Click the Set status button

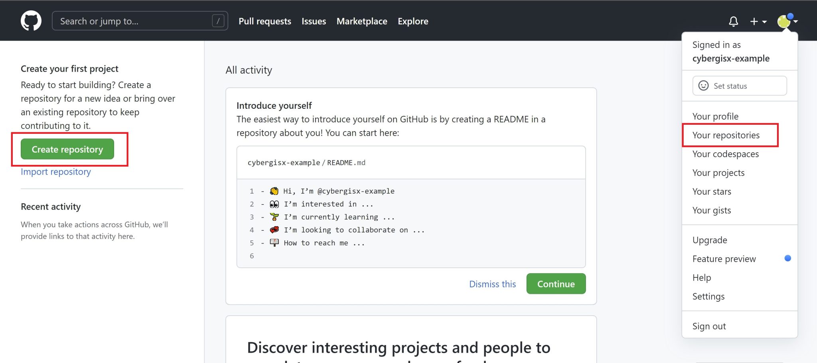(x=739, y=85)
